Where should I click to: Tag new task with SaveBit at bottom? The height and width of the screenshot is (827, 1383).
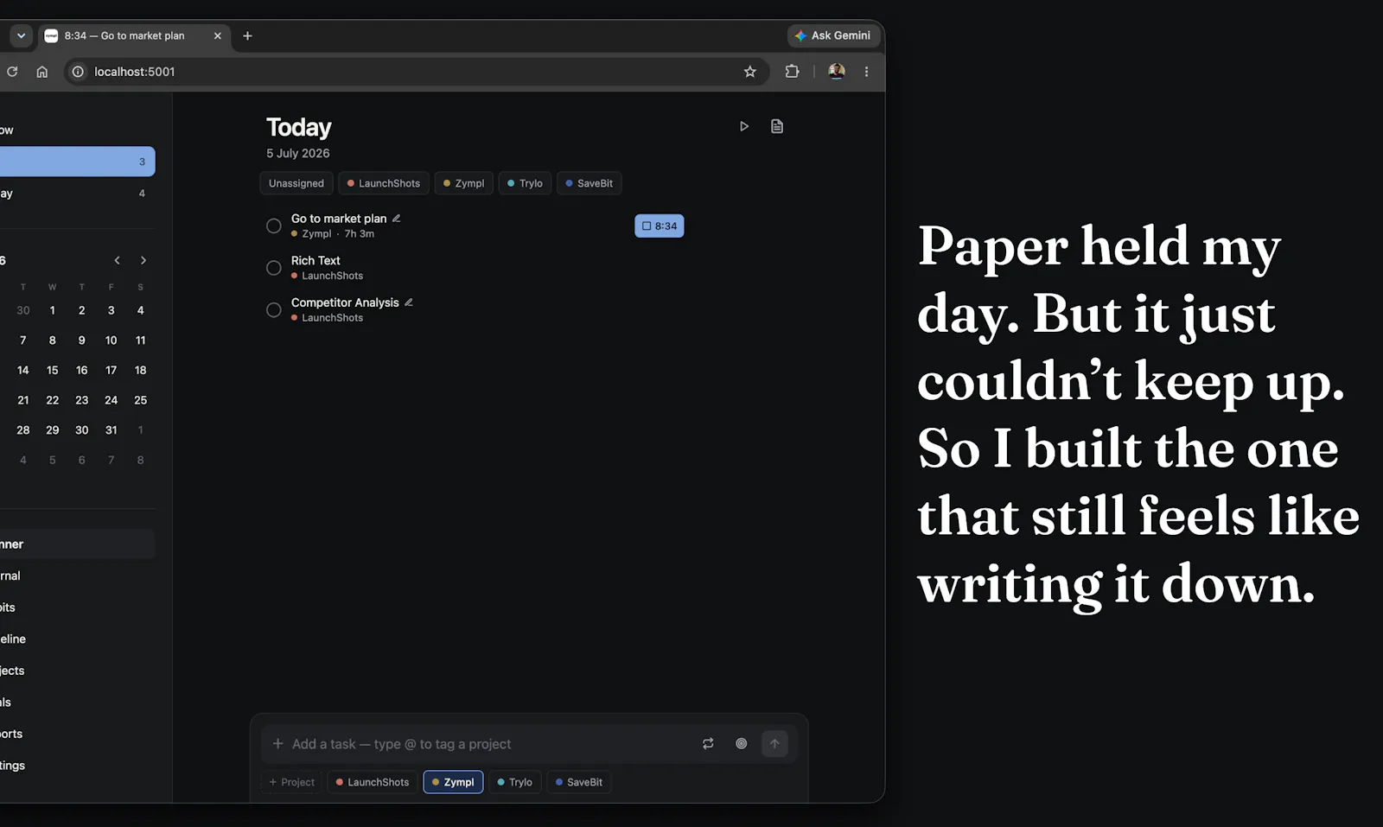(x=579, y=782)
